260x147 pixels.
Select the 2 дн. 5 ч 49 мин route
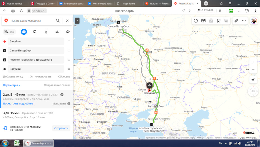[x=37, y=99]
